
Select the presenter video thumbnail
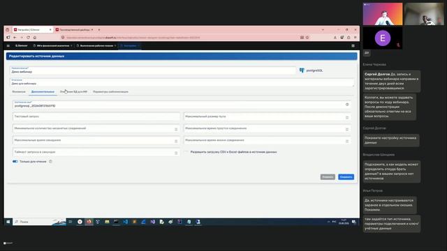click(383, 14)
